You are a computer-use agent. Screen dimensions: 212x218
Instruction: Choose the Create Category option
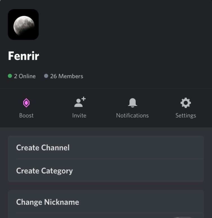pyautogui.click(x=44, y=171)
